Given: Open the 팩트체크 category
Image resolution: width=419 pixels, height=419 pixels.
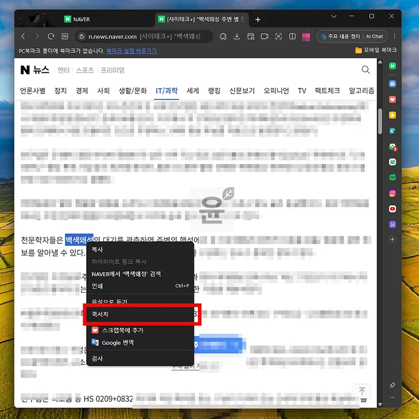Looking at the screenshot, I should pyautogui.click(x=327, y=91).
